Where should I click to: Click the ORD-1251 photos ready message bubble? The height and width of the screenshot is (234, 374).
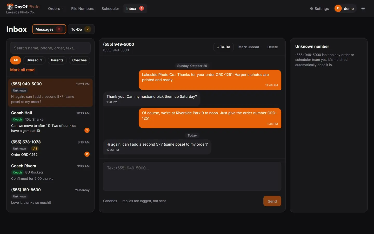[x=210, y=80]
